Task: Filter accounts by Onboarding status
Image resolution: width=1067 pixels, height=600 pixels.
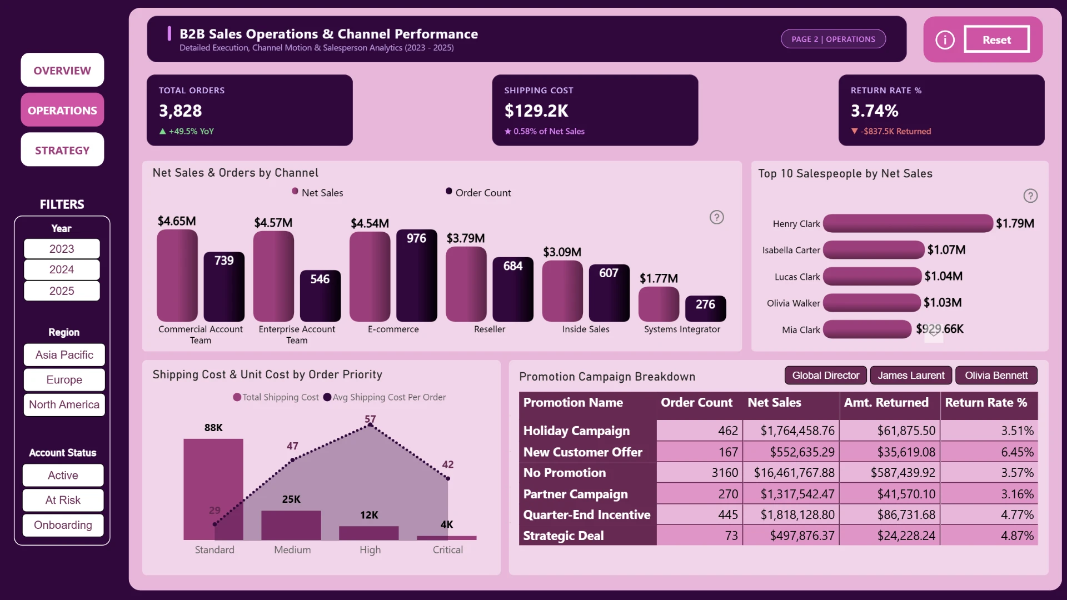Action: tap(63, 526)
